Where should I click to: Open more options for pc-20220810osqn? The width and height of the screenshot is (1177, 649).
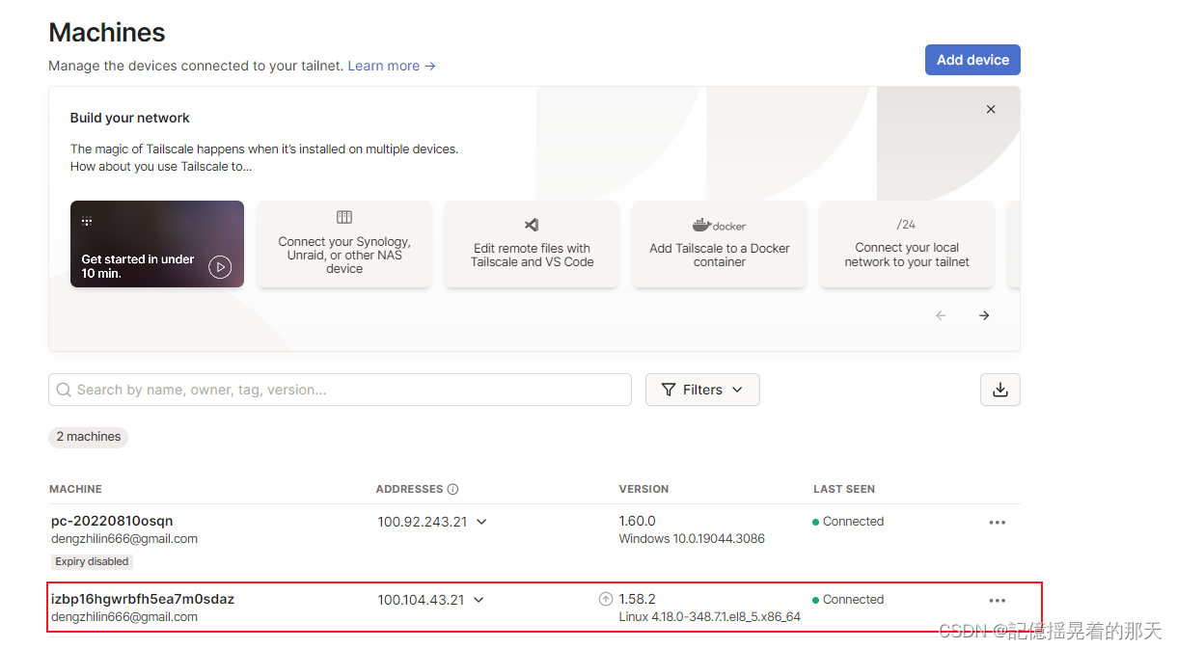(x=998, y=523)
